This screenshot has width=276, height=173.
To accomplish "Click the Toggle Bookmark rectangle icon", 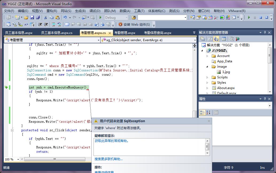I will click(67, 24).
